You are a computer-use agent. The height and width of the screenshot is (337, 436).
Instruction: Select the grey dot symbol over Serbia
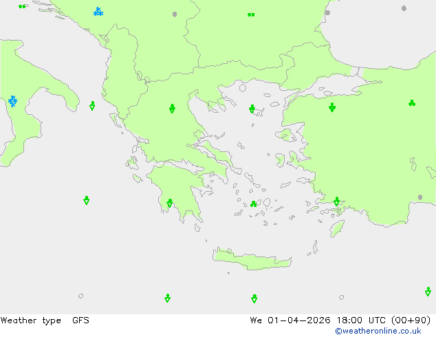[x=175, y=14]
